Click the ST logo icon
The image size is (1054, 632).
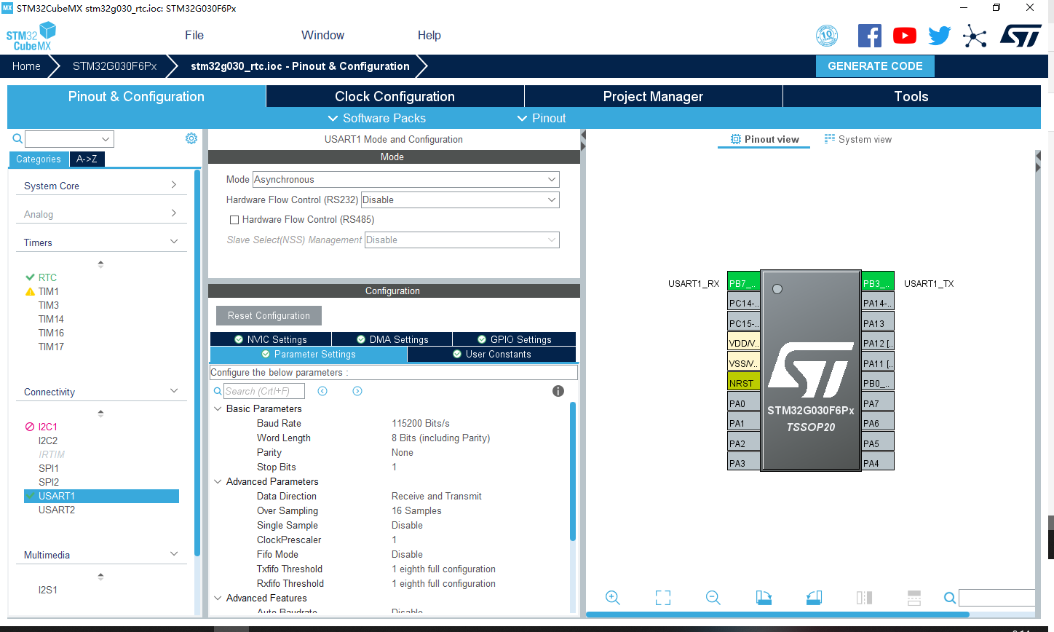[1021, 36]
